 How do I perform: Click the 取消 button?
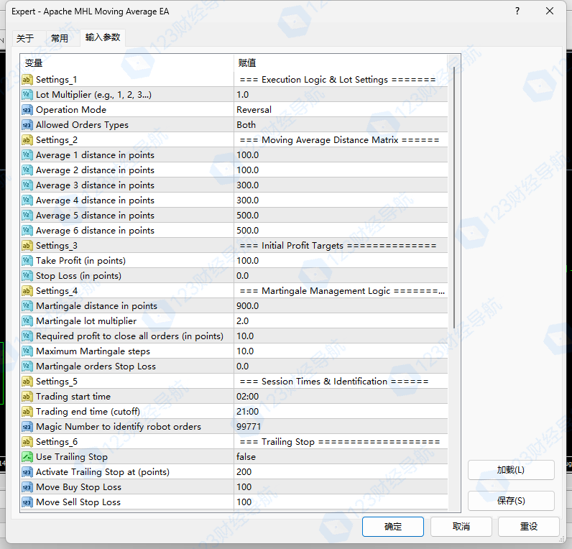(461, 527)
